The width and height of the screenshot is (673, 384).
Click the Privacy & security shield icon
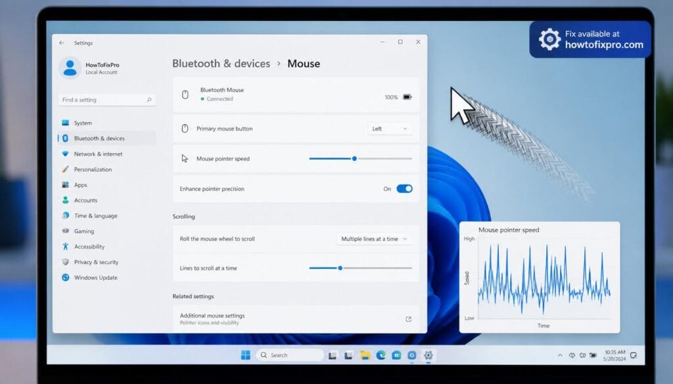[x=65, y=262]
